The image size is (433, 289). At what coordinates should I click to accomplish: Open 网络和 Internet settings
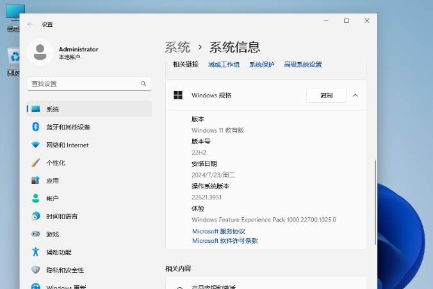point(67,145)
